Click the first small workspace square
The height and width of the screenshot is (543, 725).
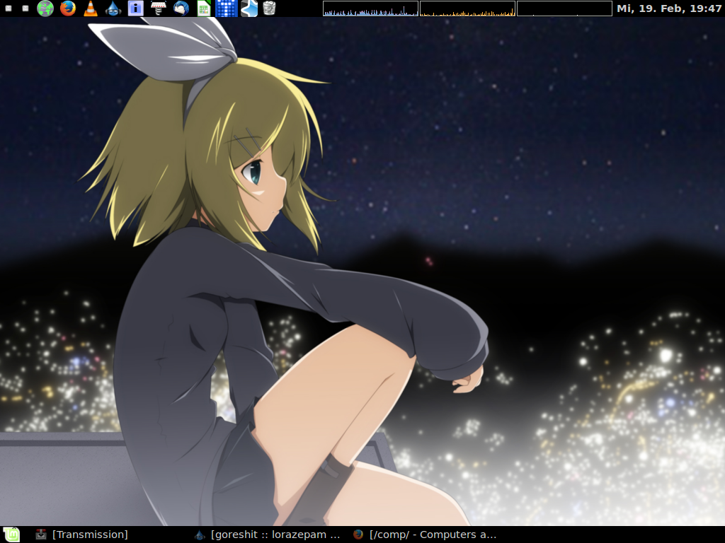8,8
